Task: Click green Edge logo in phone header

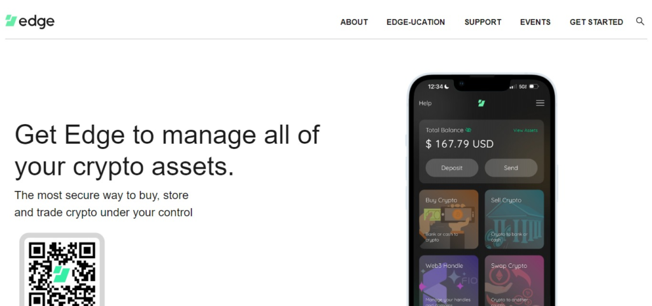Action: tap(482, 103)
